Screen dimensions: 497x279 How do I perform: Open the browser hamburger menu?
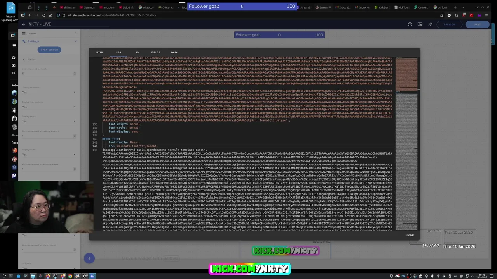pyautogui.click(x=487, y=15)
